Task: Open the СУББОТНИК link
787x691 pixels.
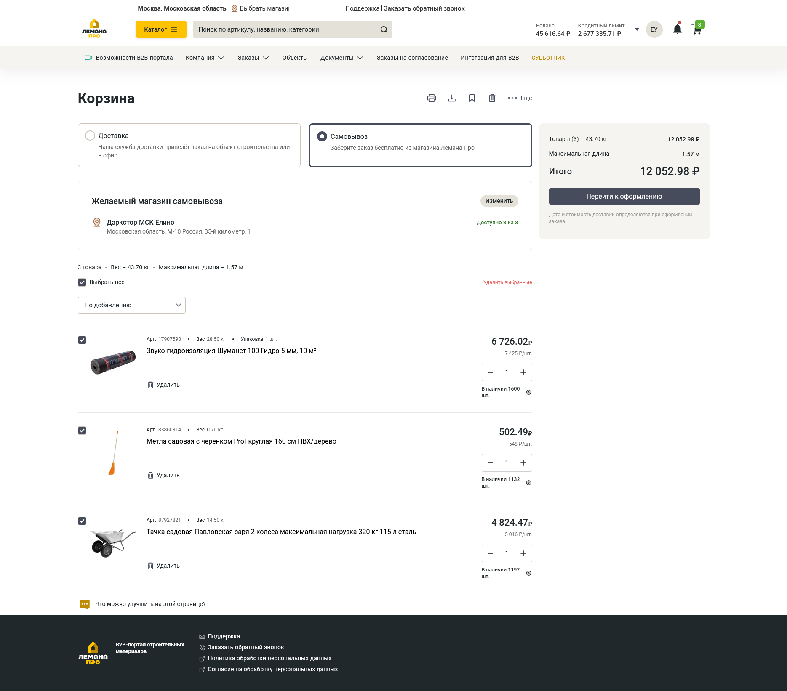Action: [x=548, y=58]
